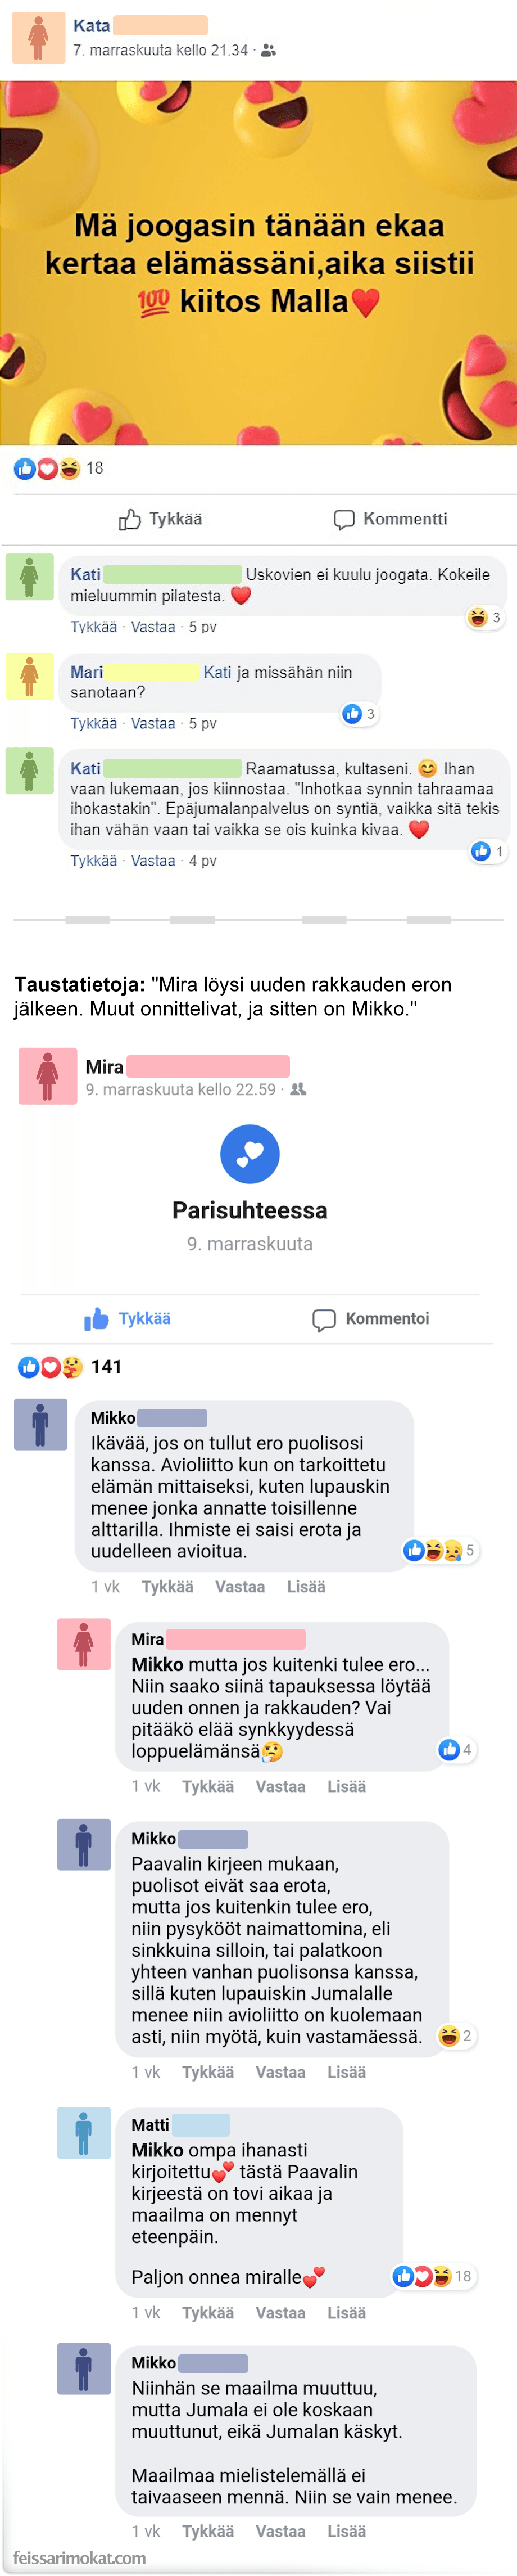Click Tykkää under Mikko's Paavalin kirjeen comment
Screen dimensions: 517x2576
click(x=207, y=2072)
